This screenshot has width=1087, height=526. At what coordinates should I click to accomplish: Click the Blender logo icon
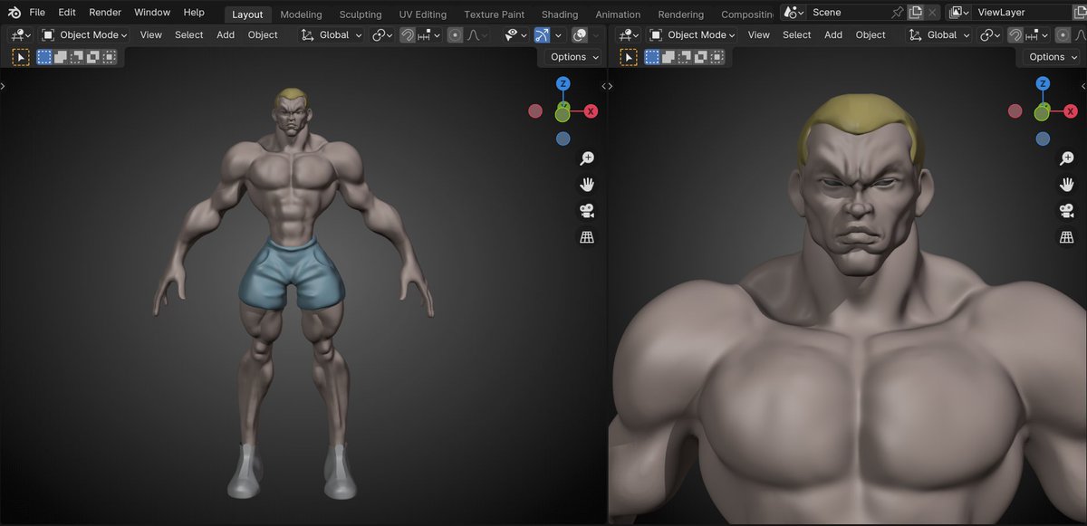tap(14, 13)
